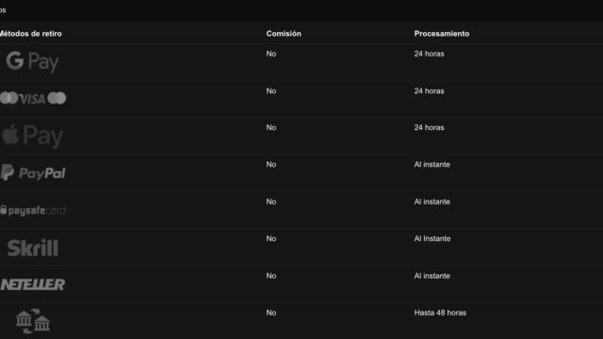
Task: Click the Skrill logo
Action: tap(33, 248)
